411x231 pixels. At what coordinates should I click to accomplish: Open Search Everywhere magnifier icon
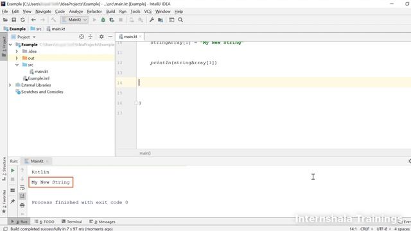click(180, 20)
